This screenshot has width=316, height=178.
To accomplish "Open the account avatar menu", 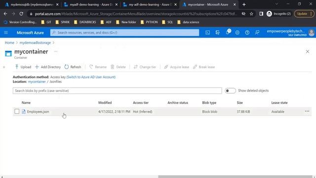I will point(312,33).
